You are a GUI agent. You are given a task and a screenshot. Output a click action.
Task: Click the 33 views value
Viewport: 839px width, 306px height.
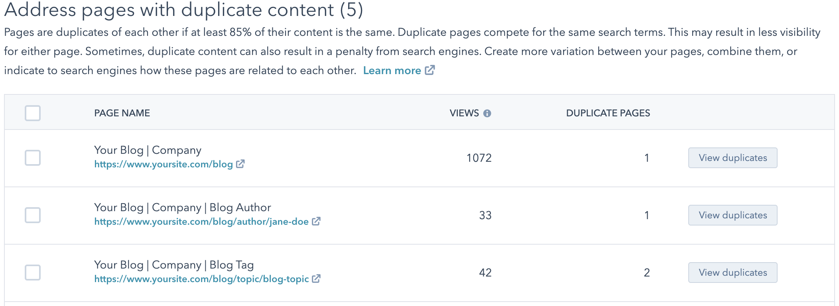485,216
